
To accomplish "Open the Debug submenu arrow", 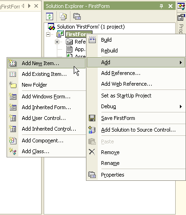I will pos(181,106).
